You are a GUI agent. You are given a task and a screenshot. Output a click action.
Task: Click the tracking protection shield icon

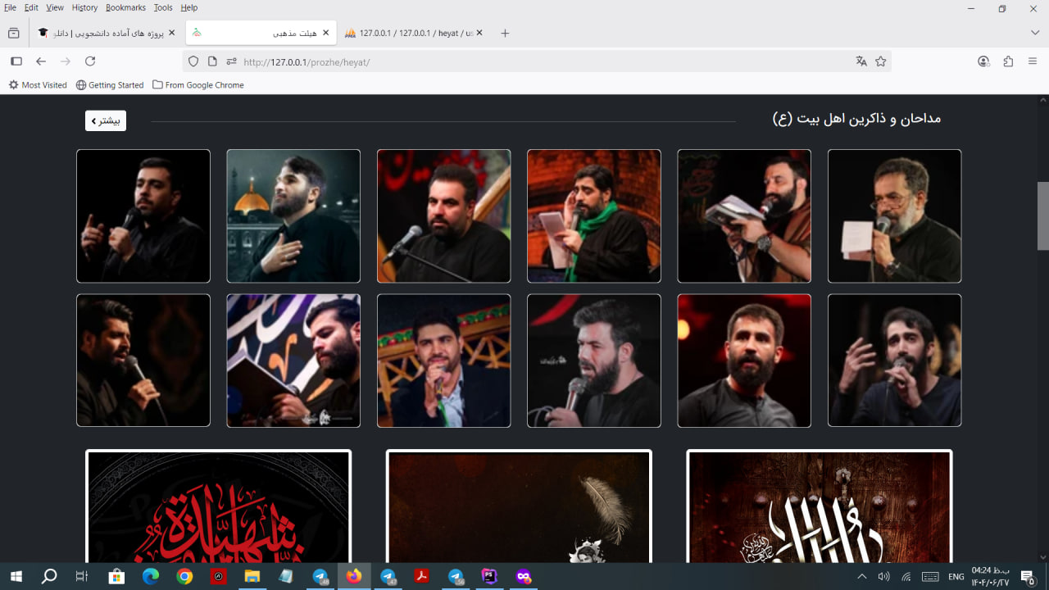point(193,61)
